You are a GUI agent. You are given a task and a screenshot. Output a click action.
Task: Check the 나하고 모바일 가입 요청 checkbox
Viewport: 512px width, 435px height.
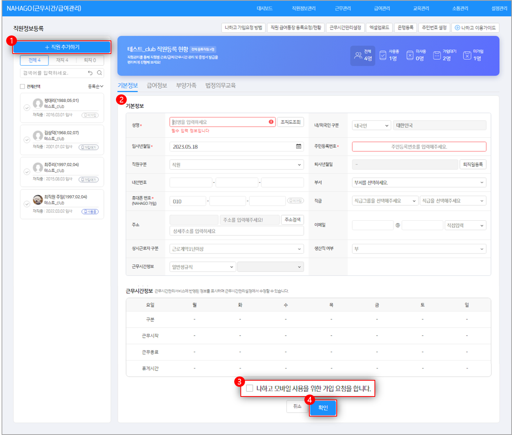(250, 388)
